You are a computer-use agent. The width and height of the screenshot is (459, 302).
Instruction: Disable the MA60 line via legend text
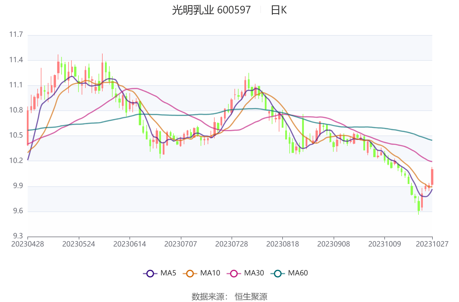[x=298, y=273]
